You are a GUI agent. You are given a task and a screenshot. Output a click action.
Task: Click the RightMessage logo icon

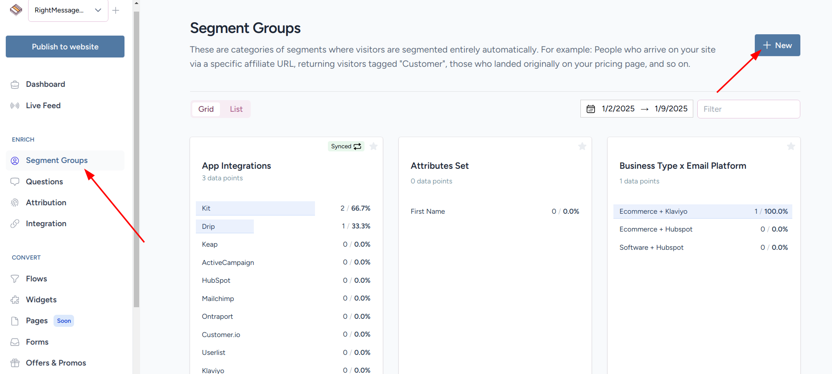tap(16, 10)
